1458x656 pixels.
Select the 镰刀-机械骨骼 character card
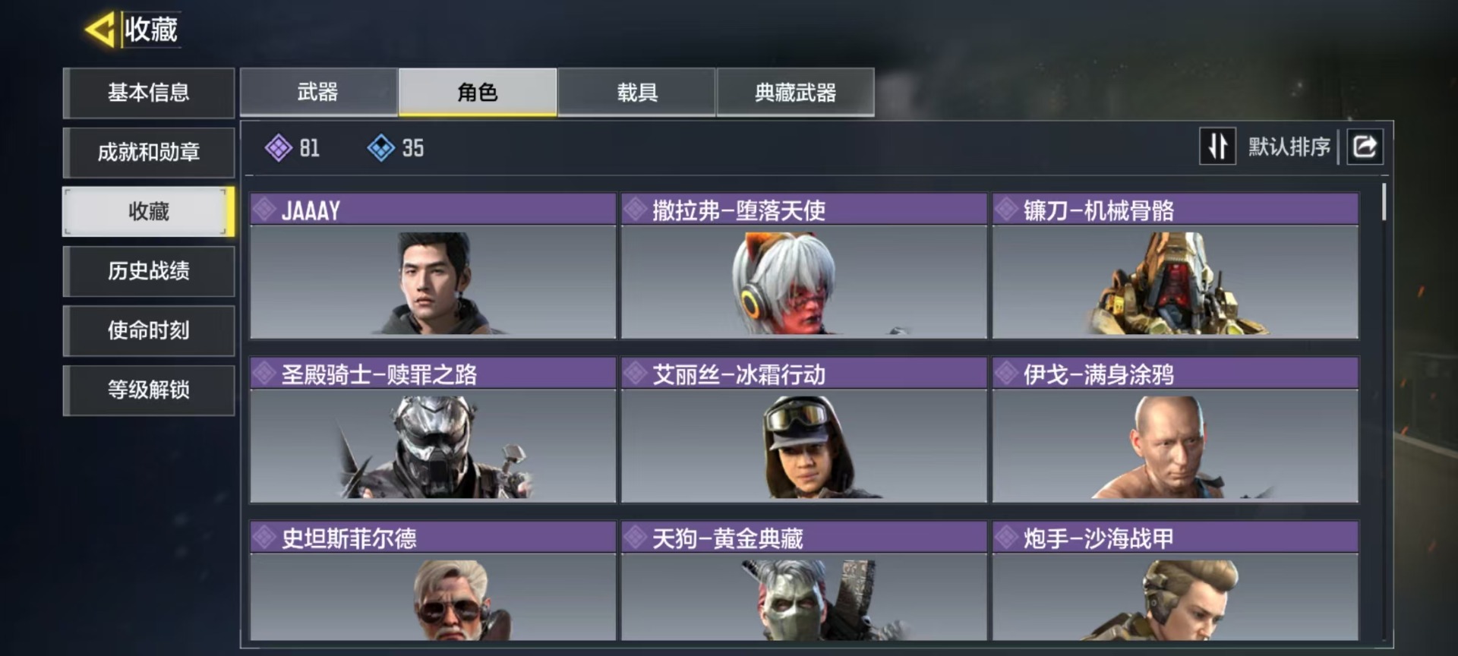[x=1175, y=266]
